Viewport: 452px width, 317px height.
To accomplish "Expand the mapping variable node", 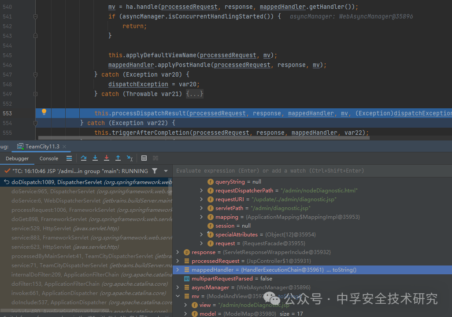I will [x=201, y=217].
